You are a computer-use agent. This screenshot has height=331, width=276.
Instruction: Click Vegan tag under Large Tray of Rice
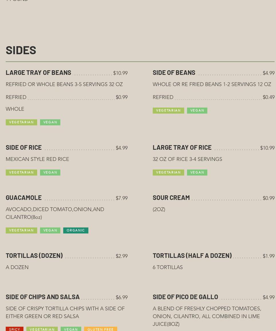point(197,172)
